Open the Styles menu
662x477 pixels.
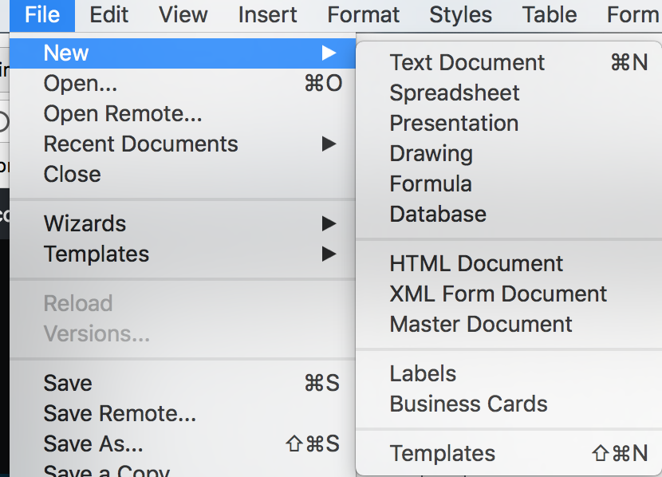coord(461,15)
